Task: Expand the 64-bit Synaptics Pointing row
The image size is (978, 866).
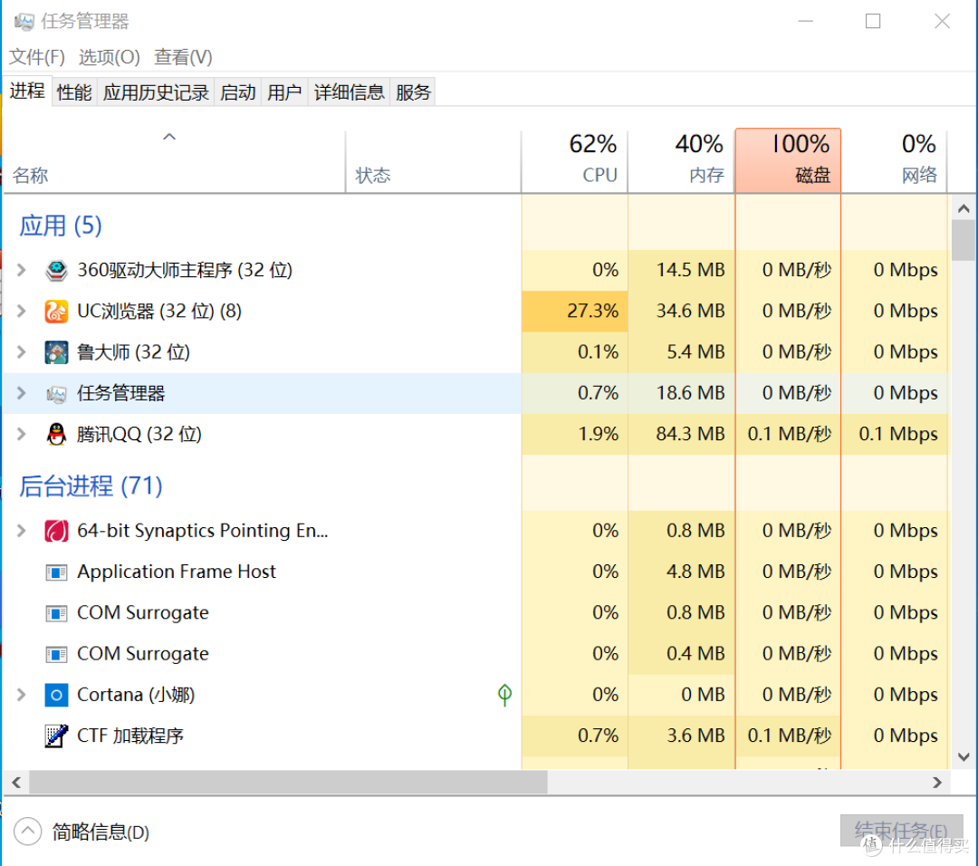Action: tap(21, 531)
